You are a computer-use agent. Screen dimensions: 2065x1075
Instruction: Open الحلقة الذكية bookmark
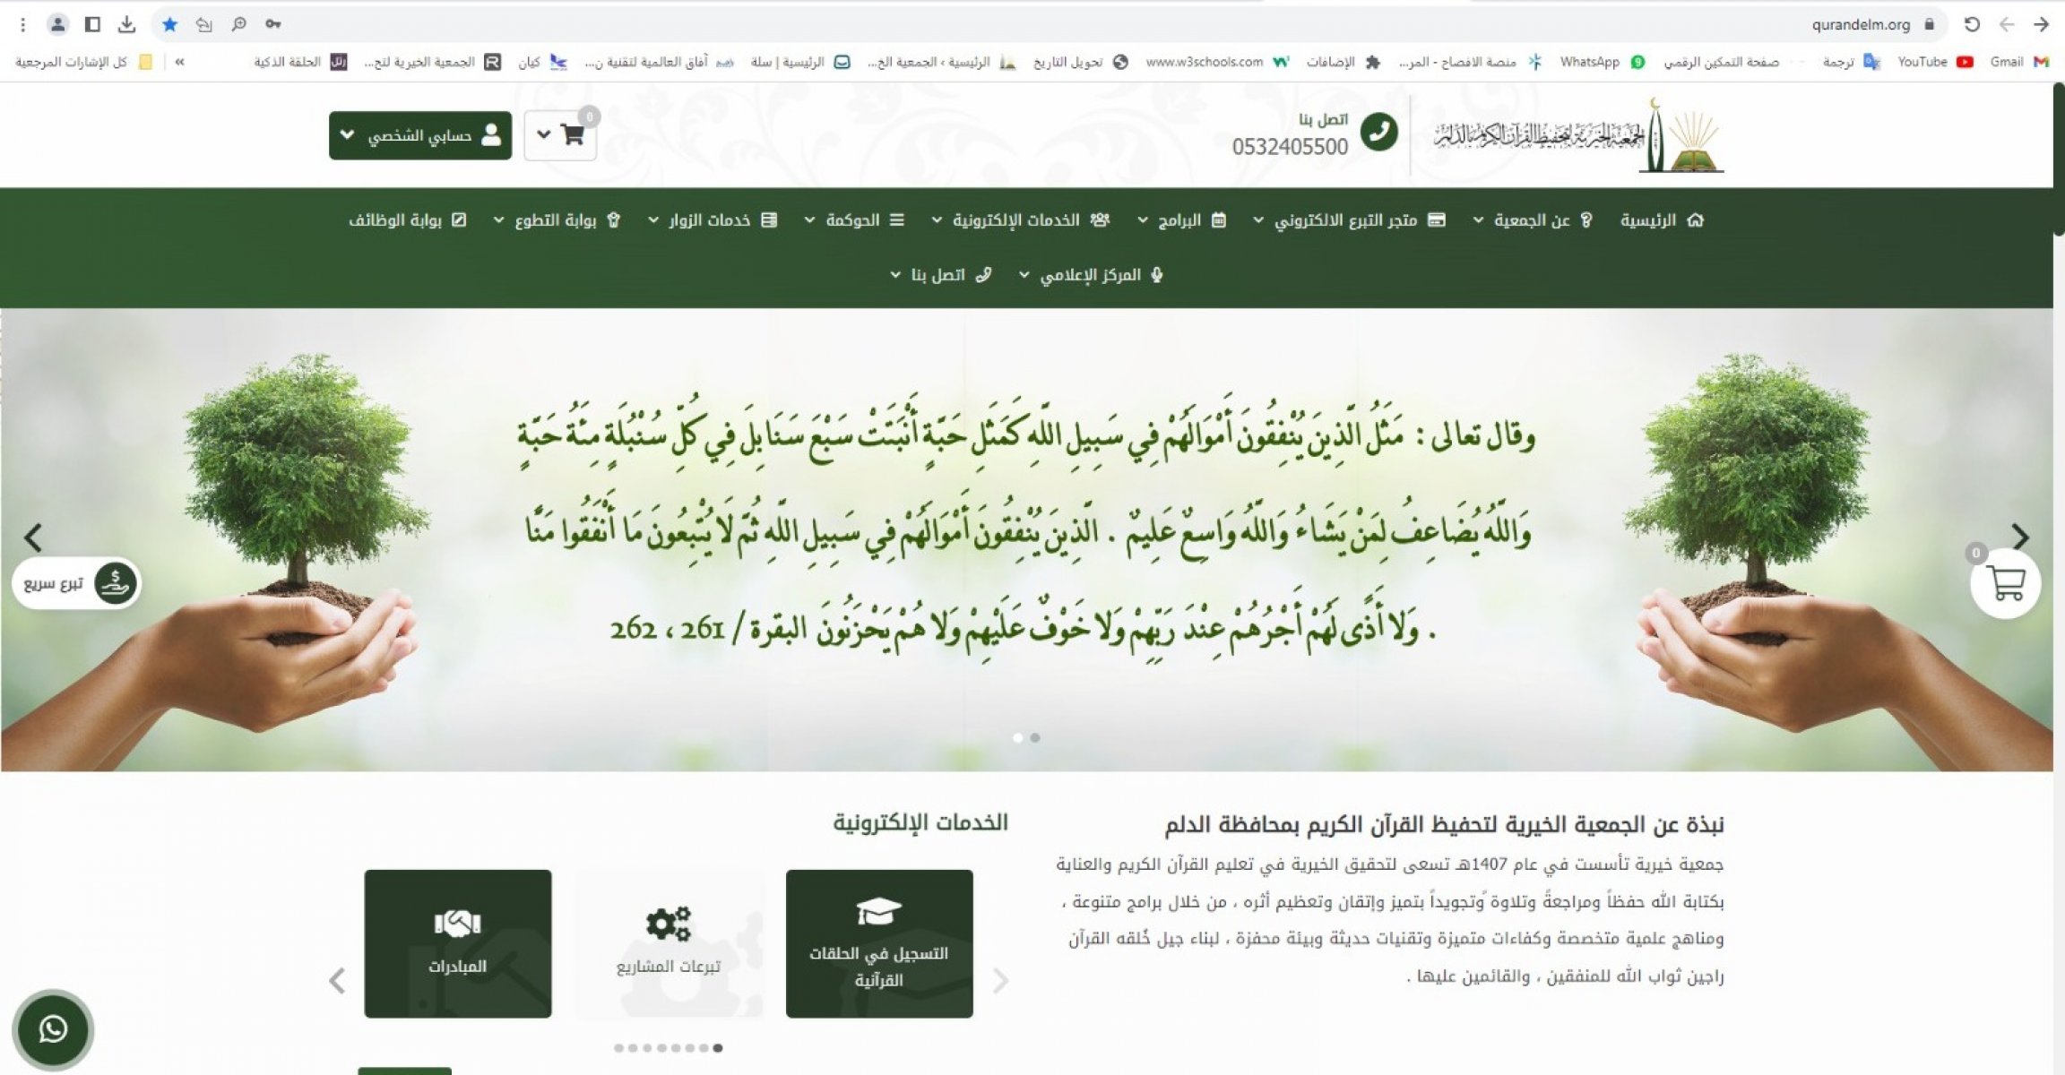[x=300, y=62]
